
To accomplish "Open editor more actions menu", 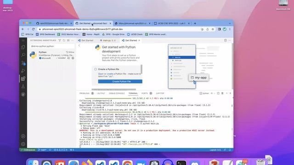I will [230, 40].
